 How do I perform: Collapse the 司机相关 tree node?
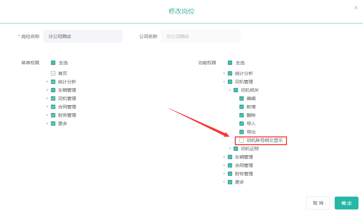pos(230,90)
